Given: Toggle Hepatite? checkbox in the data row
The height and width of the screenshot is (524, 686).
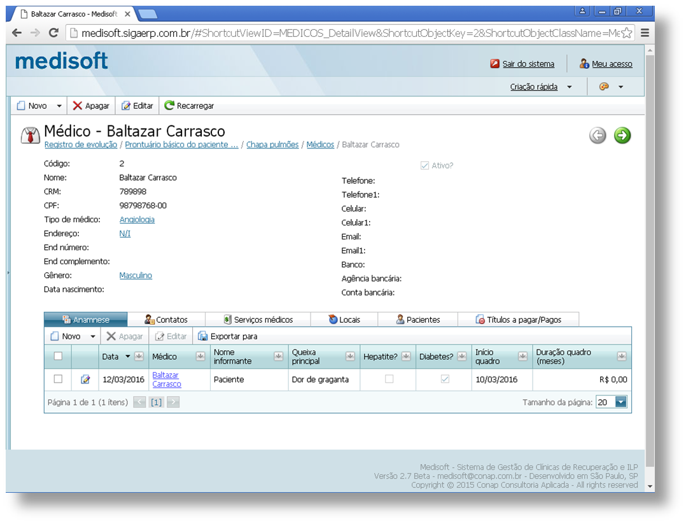Looking at the screenshot, I should click(389, 379).
